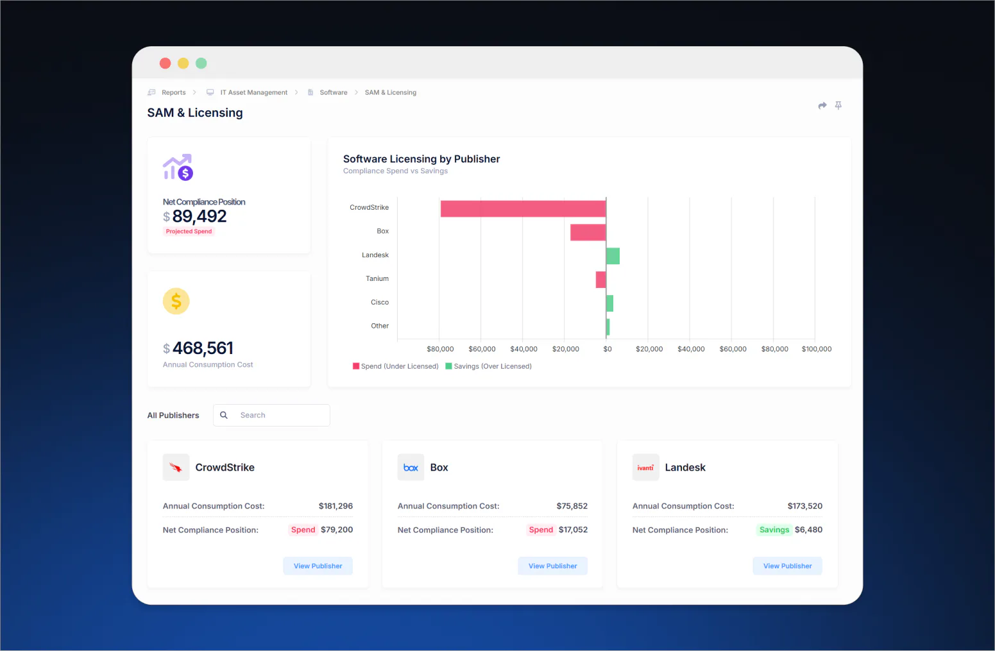Image resolution: width=995 pixels, height=651 pixels.
Task: Click the $181,296 CrowdStrike consumption cost
Action: click(x=336, y=506)
